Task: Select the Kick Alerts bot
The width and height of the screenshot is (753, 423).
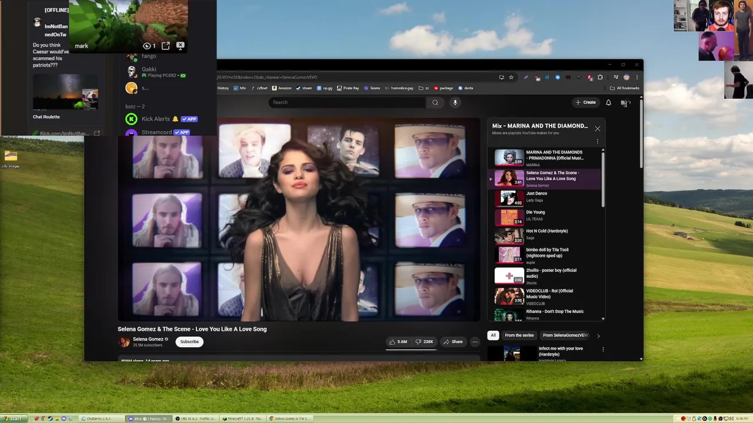Action: pyautogui.click(x=161, y=119)
